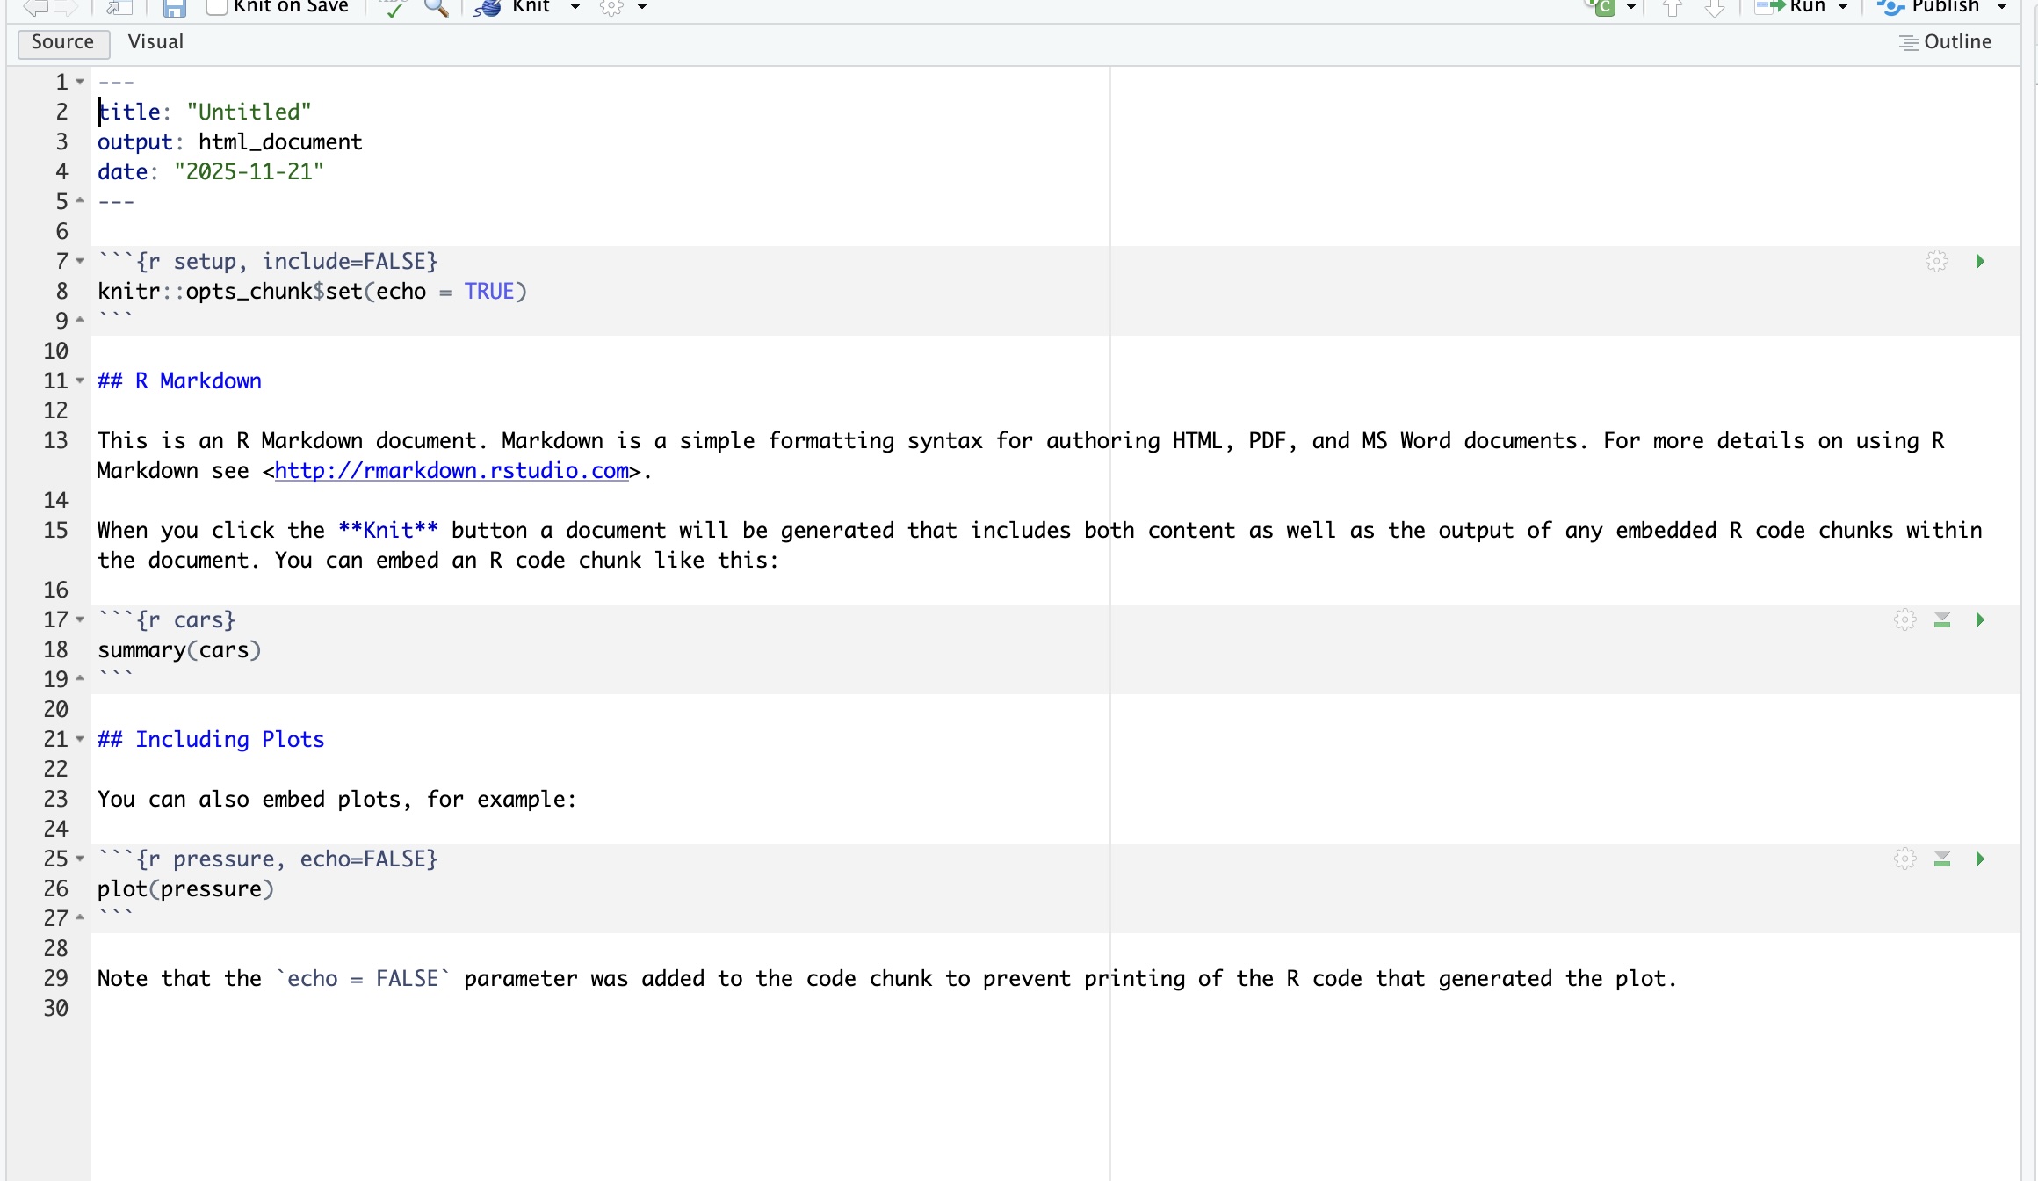Open the Publish dropdown arrow
This screenshot has width=2038, height=1181.
(2002, 7)
